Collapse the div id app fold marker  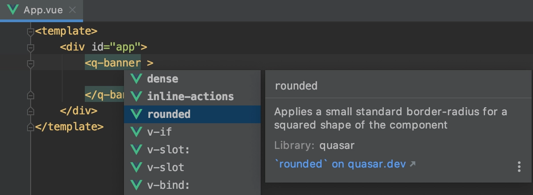pos(30,47)
